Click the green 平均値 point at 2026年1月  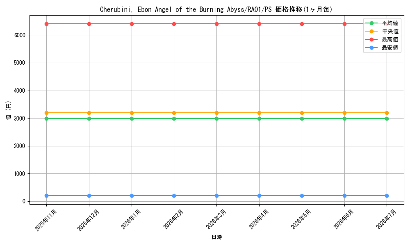(132, 118)
